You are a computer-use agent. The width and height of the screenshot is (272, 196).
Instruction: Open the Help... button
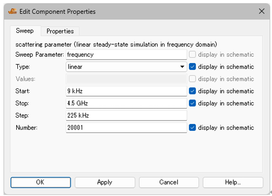pos(233,182)
